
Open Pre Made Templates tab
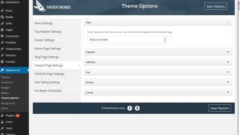57,91
